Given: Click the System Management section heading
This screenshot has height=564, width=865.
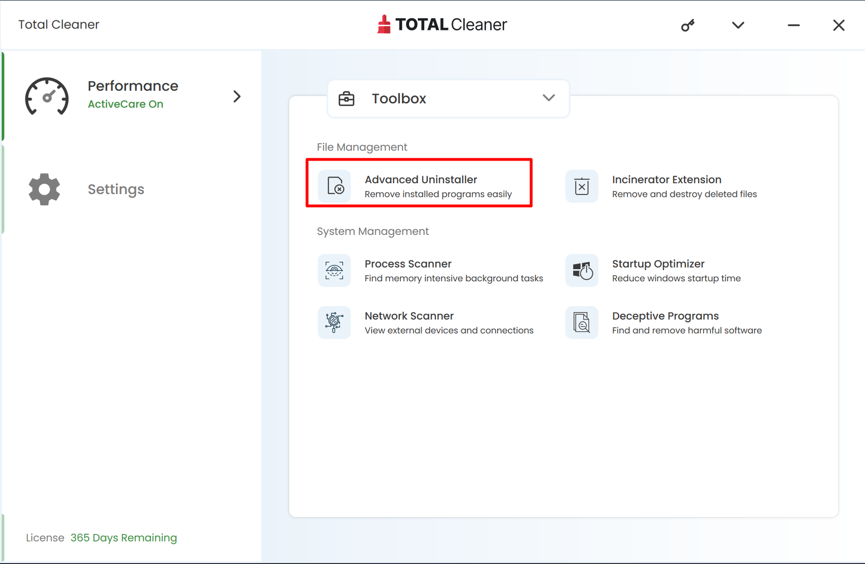Looking at the screenshot, I should click(373, 232).
